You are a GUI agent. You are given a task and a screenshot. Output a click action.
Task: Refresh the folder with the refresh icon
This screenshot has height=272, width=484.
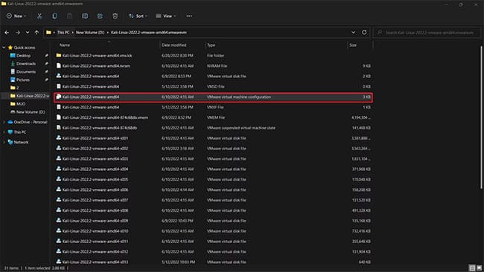pos(364,33)
